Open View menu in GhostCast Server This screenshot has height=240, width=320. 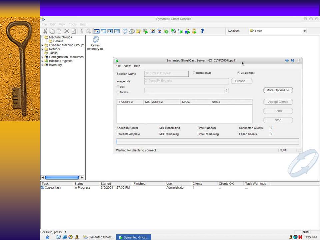(127, 66)
